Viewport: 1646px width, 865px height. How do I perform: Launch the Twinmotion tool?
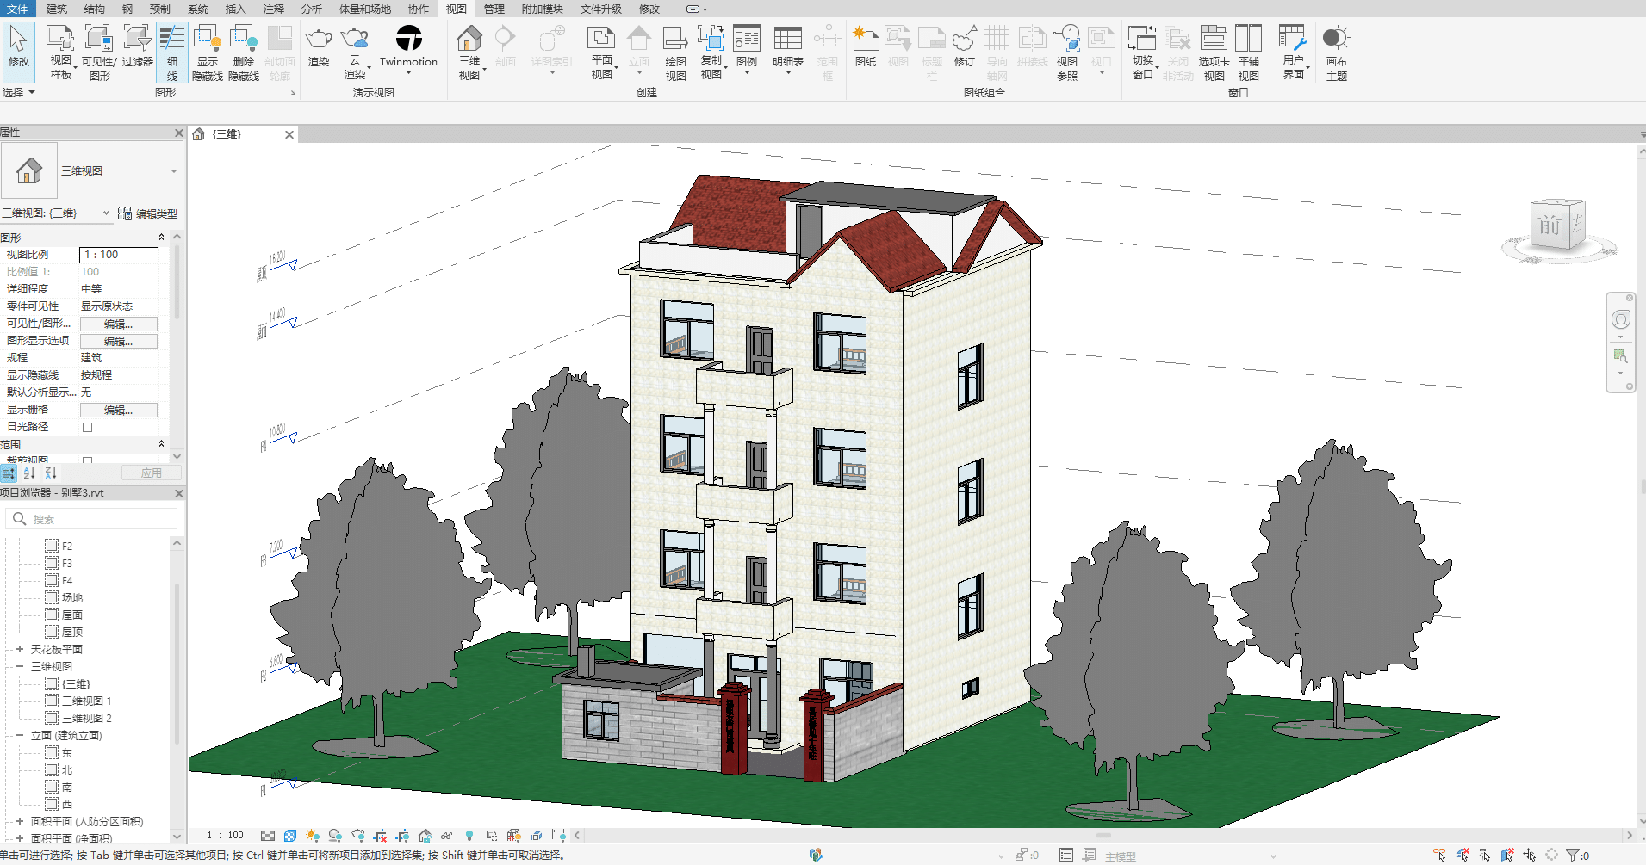pyautogui.click(x=408, y=47)
